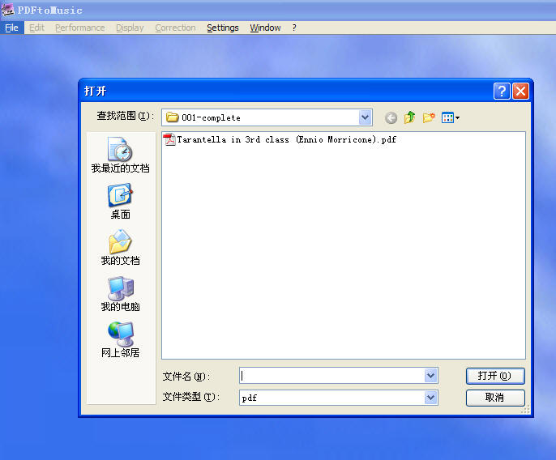
Task: Select 'Tarantella in 3rd class (Ennio Morricone).pdf'
Action: pos(287,139)
